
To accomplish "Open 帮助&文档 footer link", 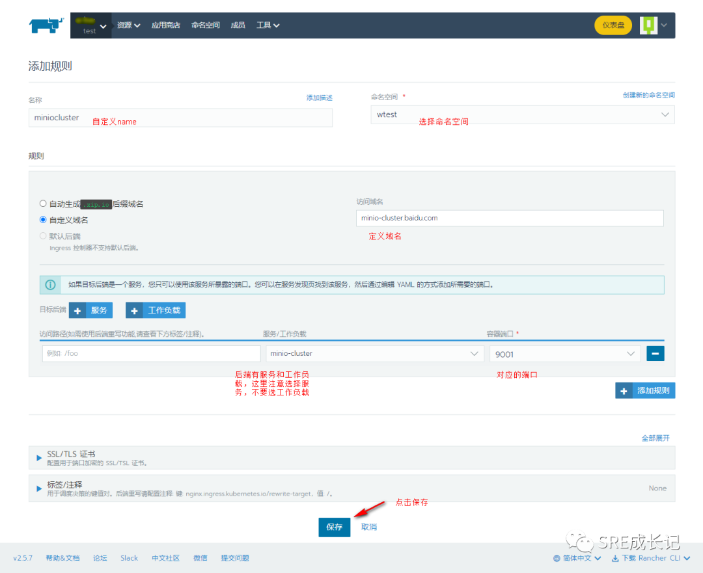I will pyautogui.click(x=62, y=558).
